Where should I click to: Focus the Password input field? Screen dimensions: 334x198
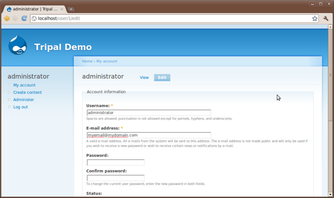click(x=116, y=163)
